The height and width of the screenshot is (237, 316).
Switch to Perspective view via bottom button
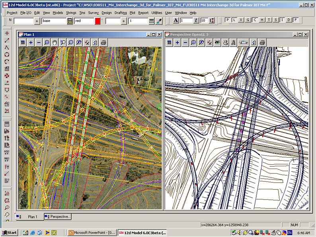pos(58,217)
